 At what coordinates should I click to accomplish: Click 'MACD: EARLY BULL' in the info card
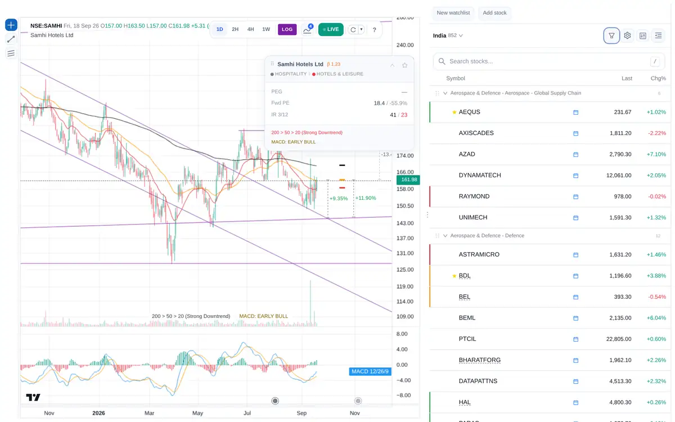[x=293, y=142]
